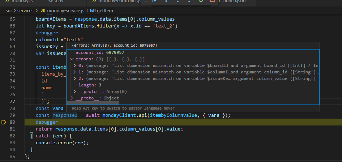Click line number 79 in gutter

(12, 115)
